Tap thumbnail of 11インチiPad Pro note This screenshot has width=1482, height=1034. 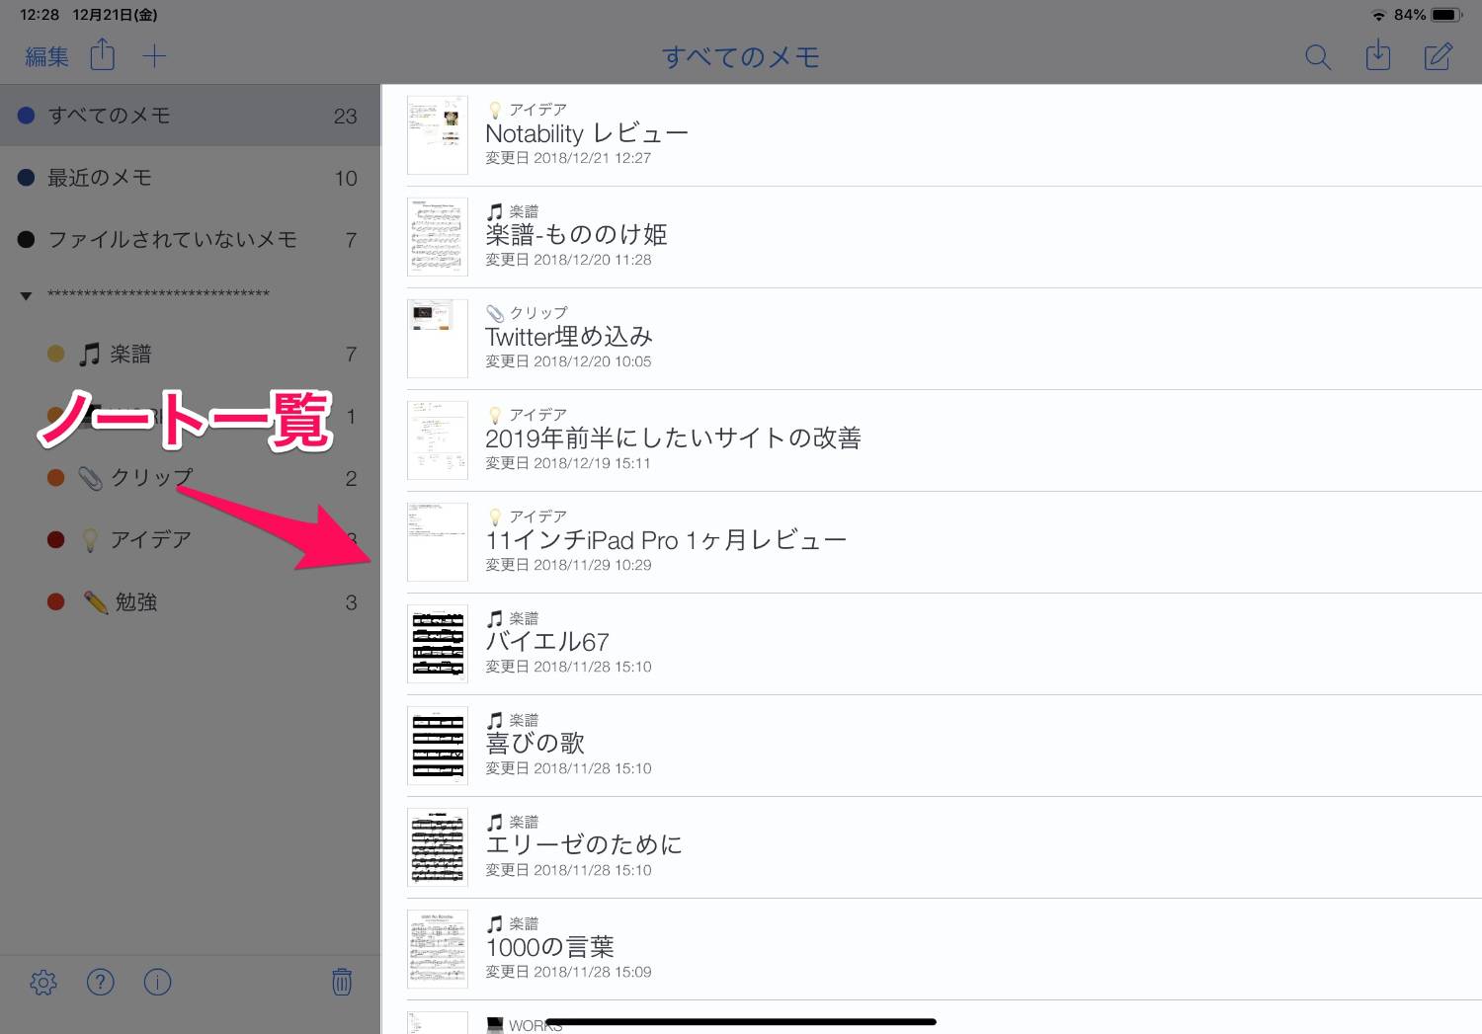tap(438, 542)
